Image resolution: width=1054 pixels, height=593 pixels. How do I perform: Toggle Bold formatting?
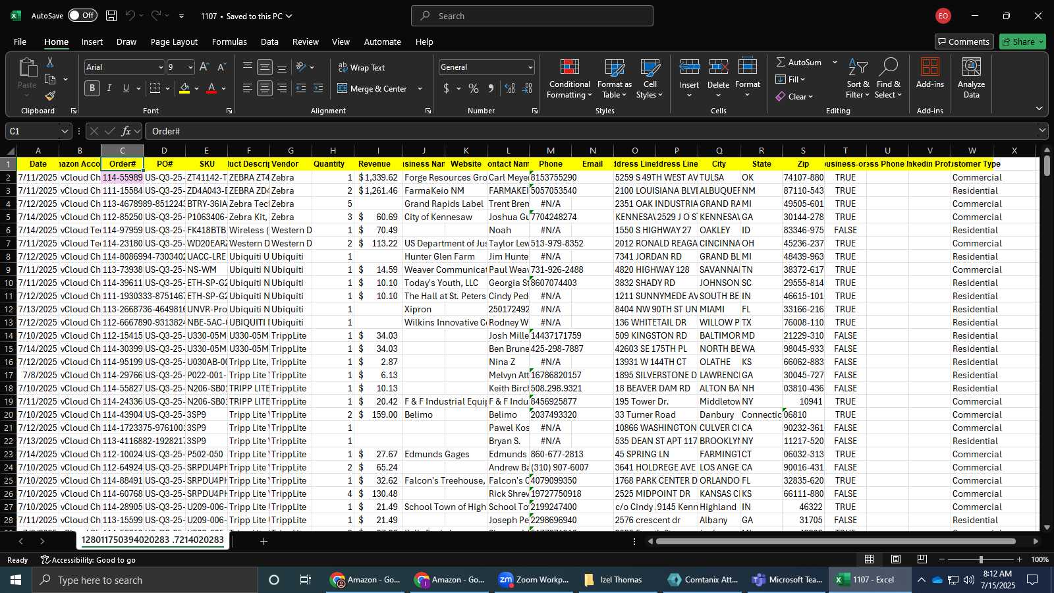[92, 88]
